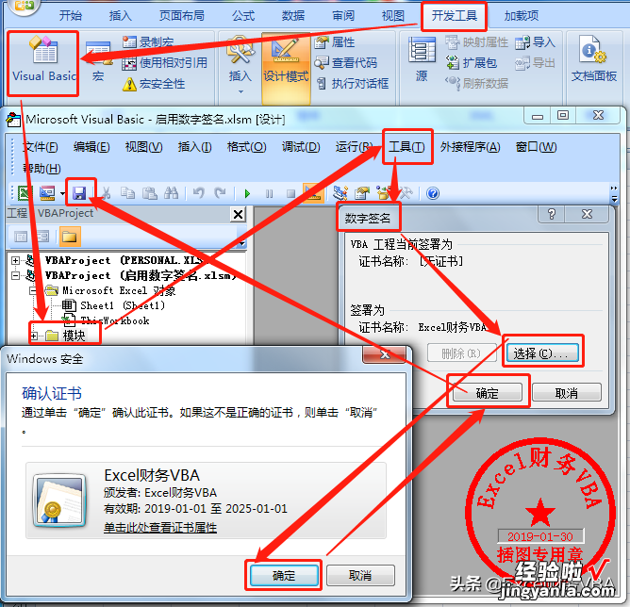Click the Copy toolbar icon
The width and height of the screenshot is (630, 607).
[x=127, y=193]
